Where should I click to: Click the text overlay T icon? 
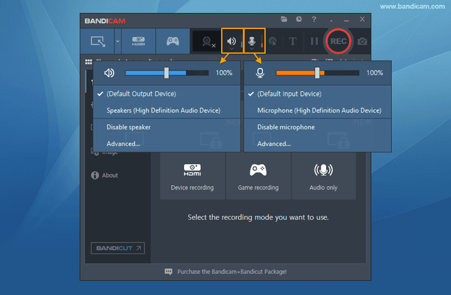292,42
